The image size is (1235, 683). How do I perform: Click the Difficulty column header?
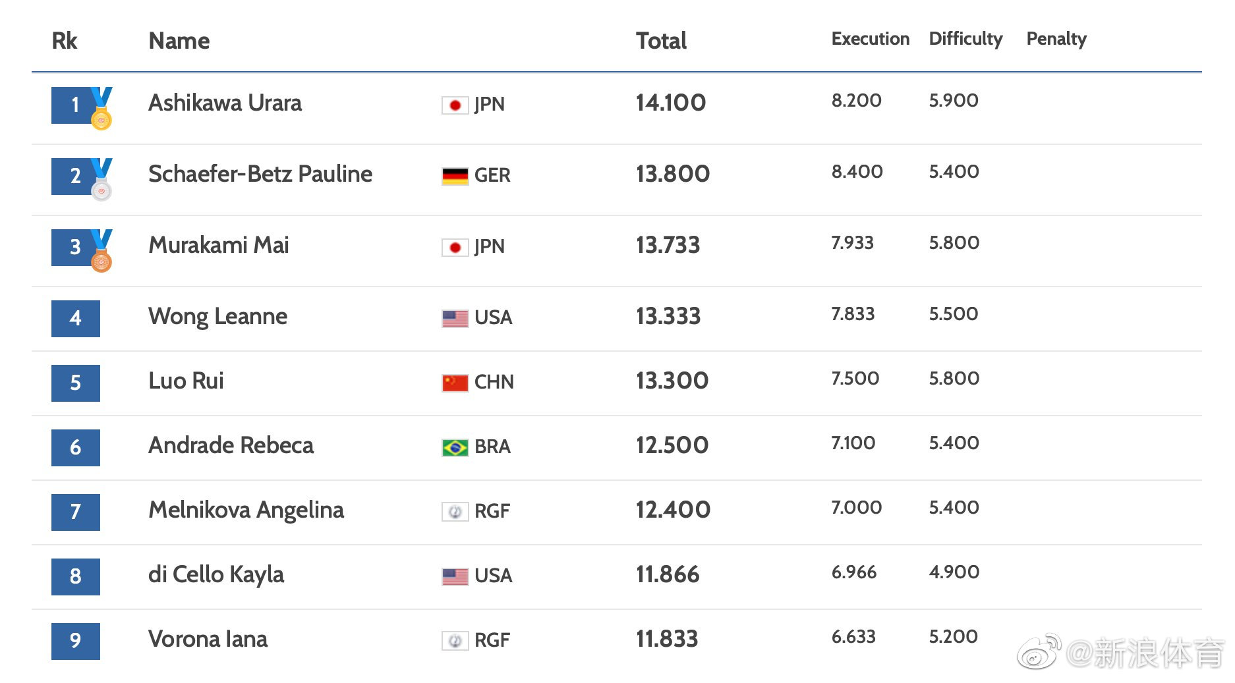[965, 40]
